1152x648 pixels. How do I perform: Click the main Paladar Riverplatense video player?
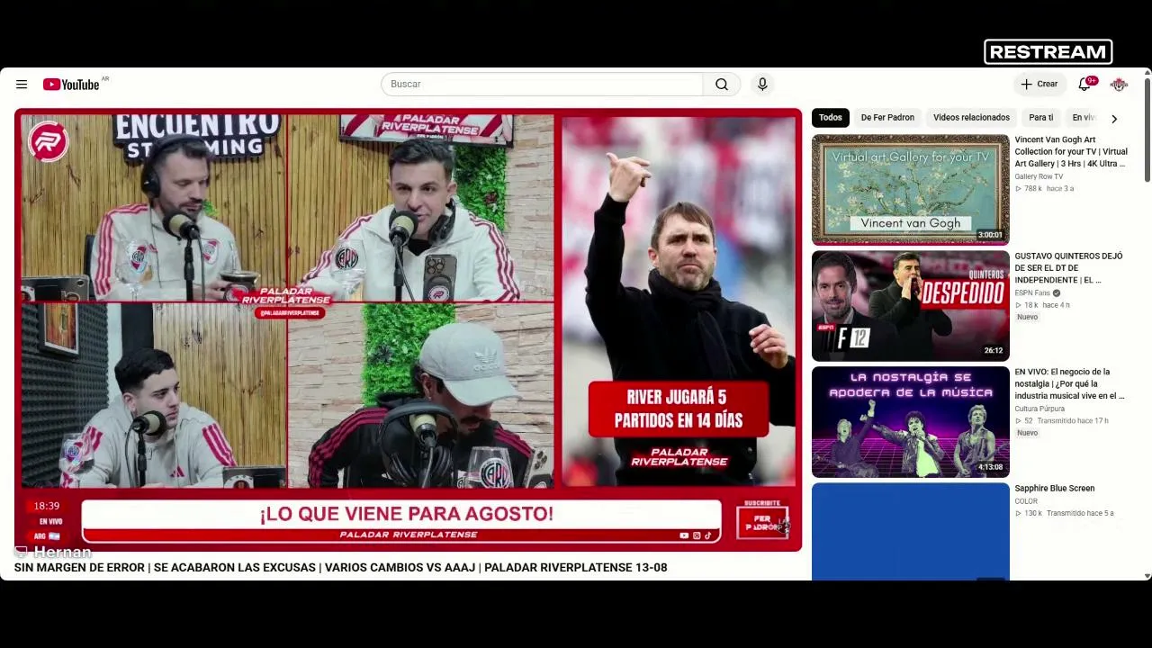click(408, 329)
